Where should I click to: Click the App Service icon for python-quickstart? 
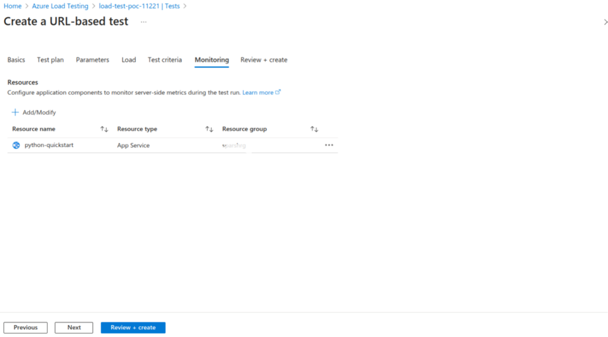(x=16, y=145)
